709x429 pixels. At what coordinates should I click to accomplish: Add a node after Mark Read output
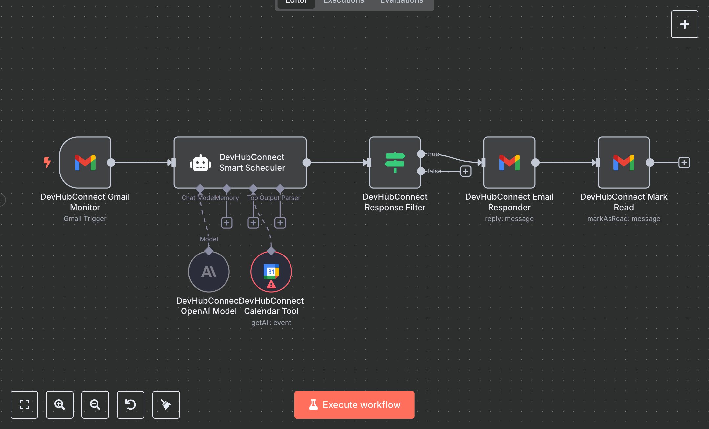pos(684,163)
